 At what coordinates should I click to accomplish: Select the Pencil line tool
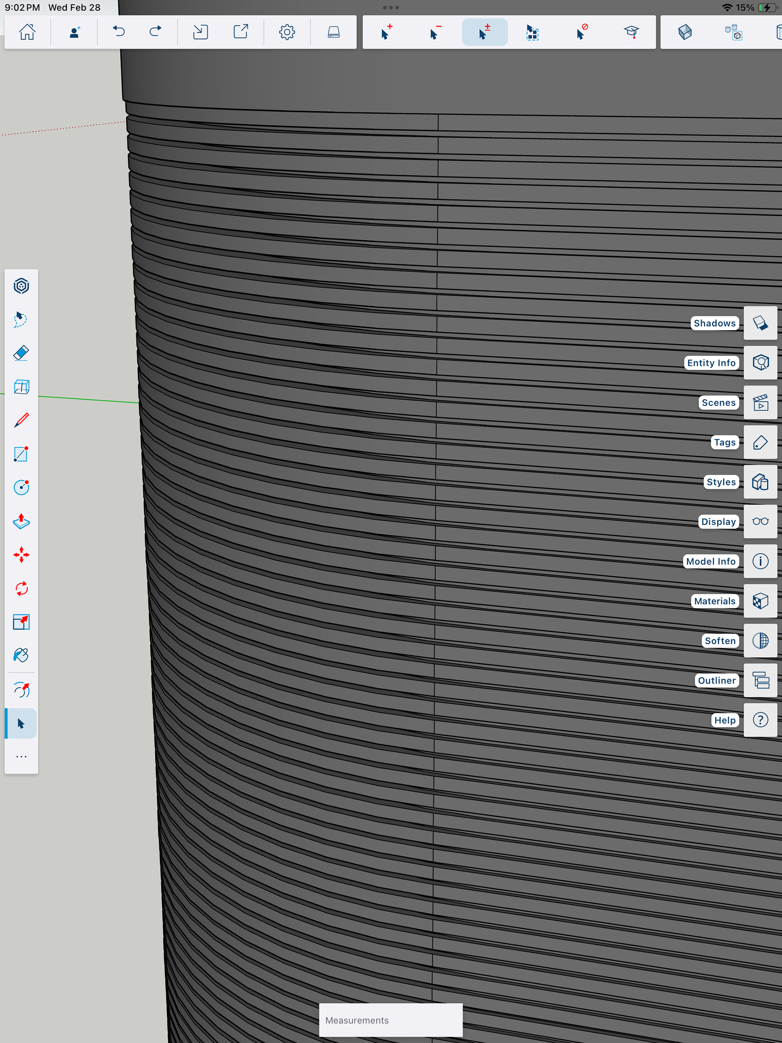21,420
